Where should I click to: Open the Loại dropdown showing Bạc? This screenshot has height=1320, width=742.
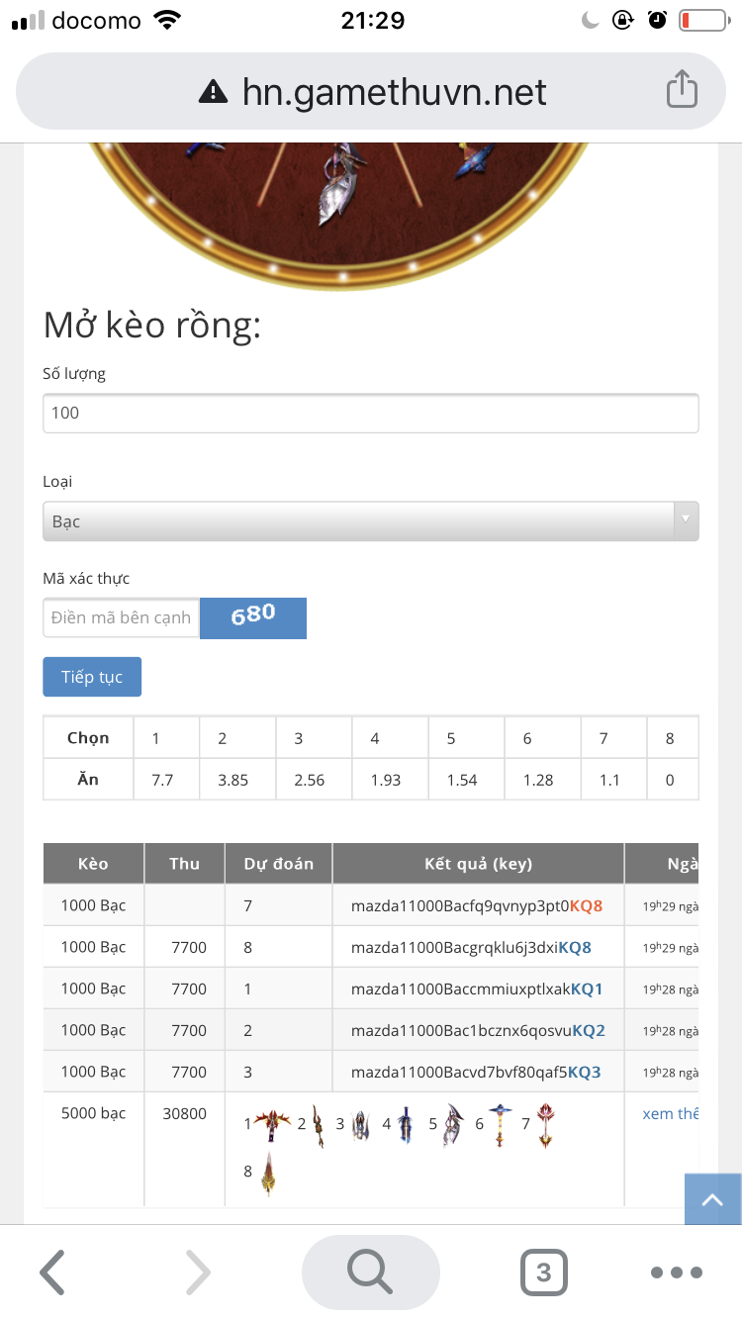tap(370, 521)
